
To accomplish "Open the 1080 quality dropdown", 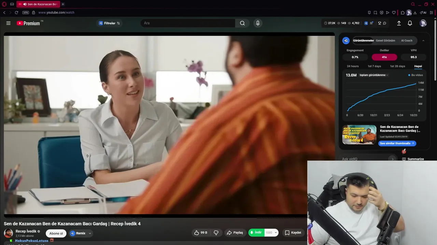I will pyautogui.click(x=271, y=233).
